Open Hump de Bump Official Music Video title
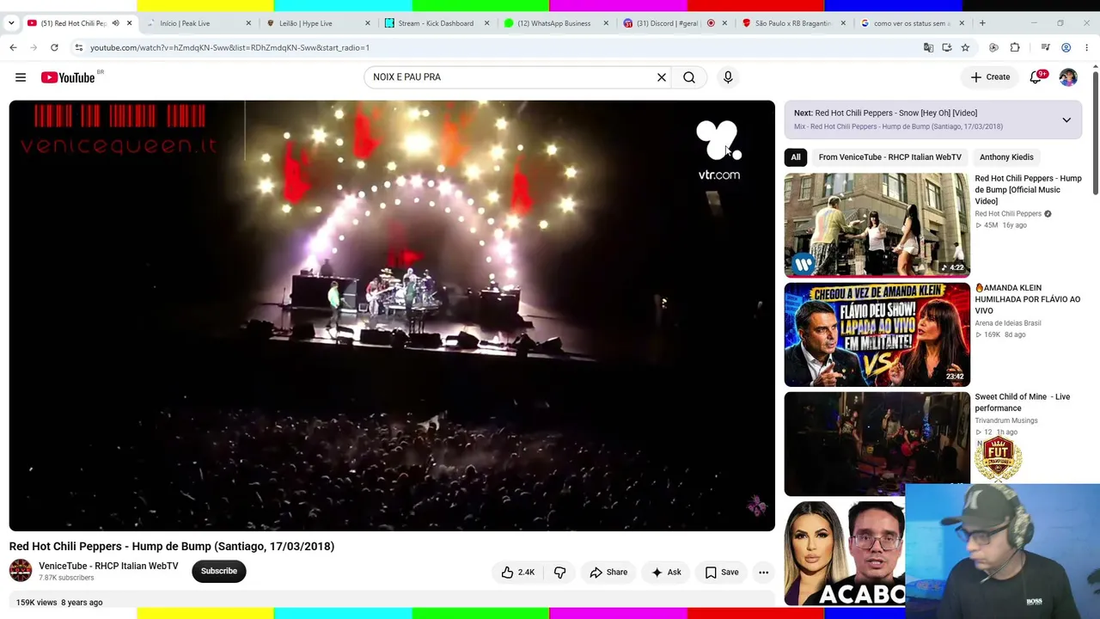The height and width of the screenshot is (619, 1100). click(x=1028, y=190)
